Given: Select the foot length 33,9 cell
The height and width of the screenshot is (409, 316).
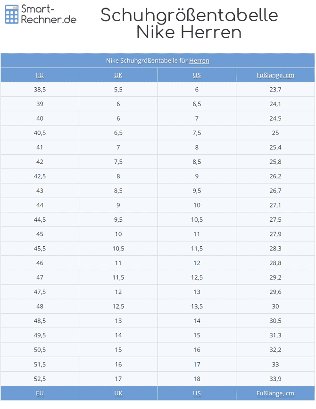Looking at the screenshot, I should click(x=275, y=379).
